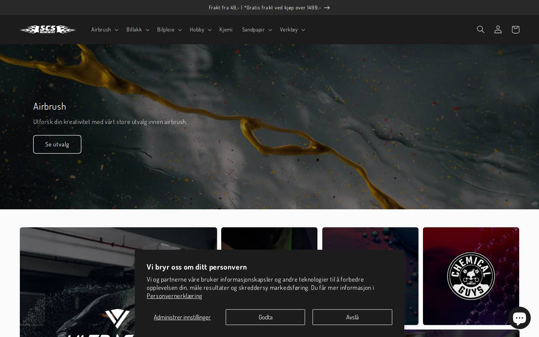The height and width of the screenshot is (337, 539).
Task: Click the arrow in the shipping announcement bar
Action: (x=327, y=7)
